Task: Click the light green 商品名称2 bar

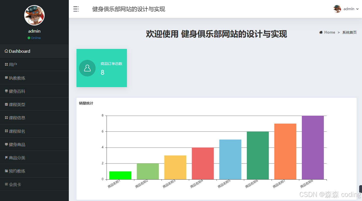Action: [x=148, y=171]
